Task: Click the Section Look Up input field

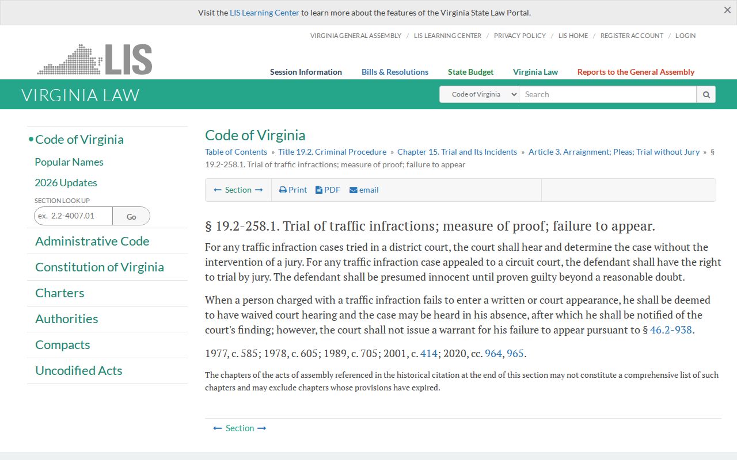Action: click(73, 216)
